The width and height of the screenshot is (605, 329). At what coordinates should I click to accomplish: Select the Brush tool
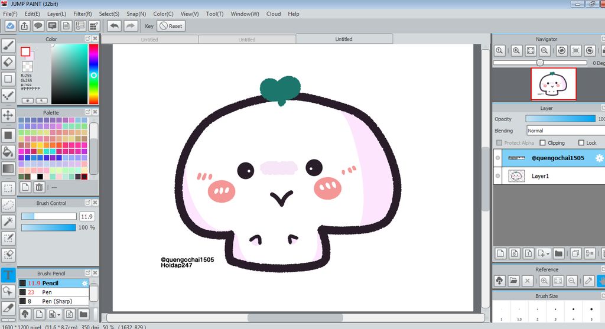coord(8,45)
